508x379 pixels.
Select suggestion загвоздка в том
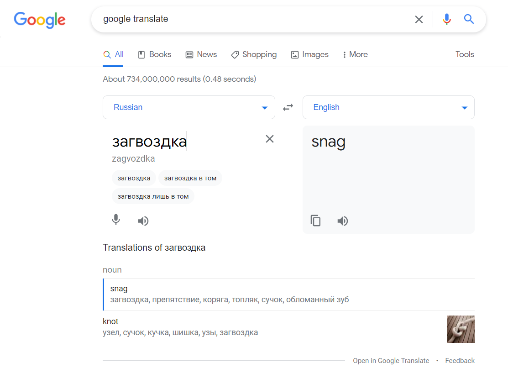(x=190, y=178)
